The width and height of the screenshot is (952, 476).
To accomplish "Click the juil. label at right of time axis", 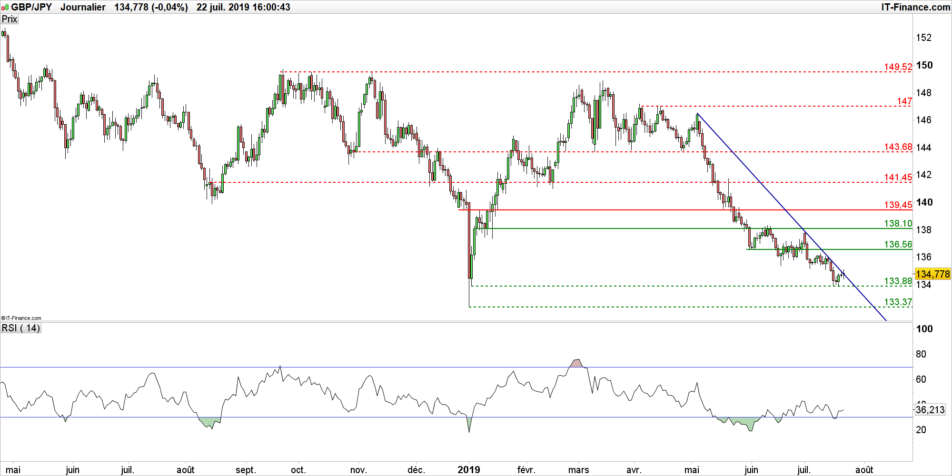I will pyautogui.click(x=804, y=470).
